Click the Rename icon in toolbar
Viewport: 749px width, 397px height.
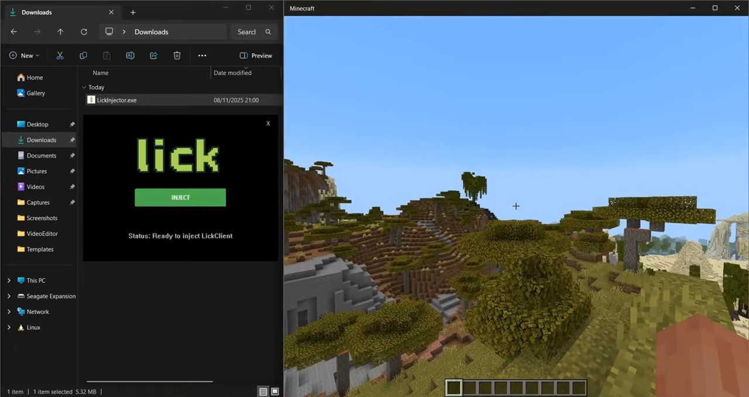130,56
